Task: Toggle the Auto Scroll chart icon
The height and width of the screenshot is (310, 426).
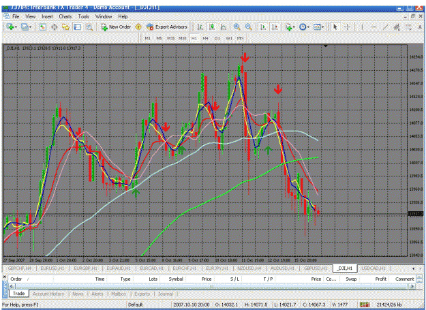Action: pyautogui.click(x=262, y=27)
